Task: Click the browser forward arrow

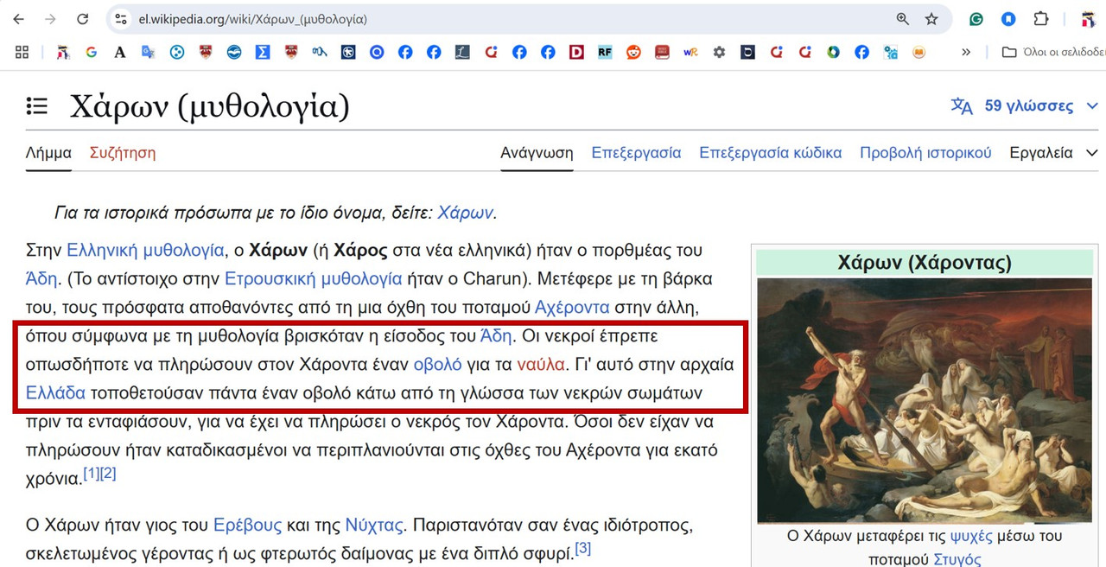Action: 50,19
